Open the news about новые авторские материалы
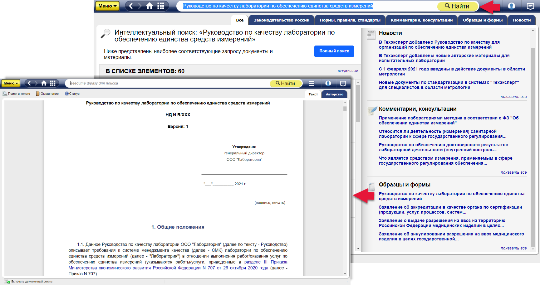 point(444,58)
